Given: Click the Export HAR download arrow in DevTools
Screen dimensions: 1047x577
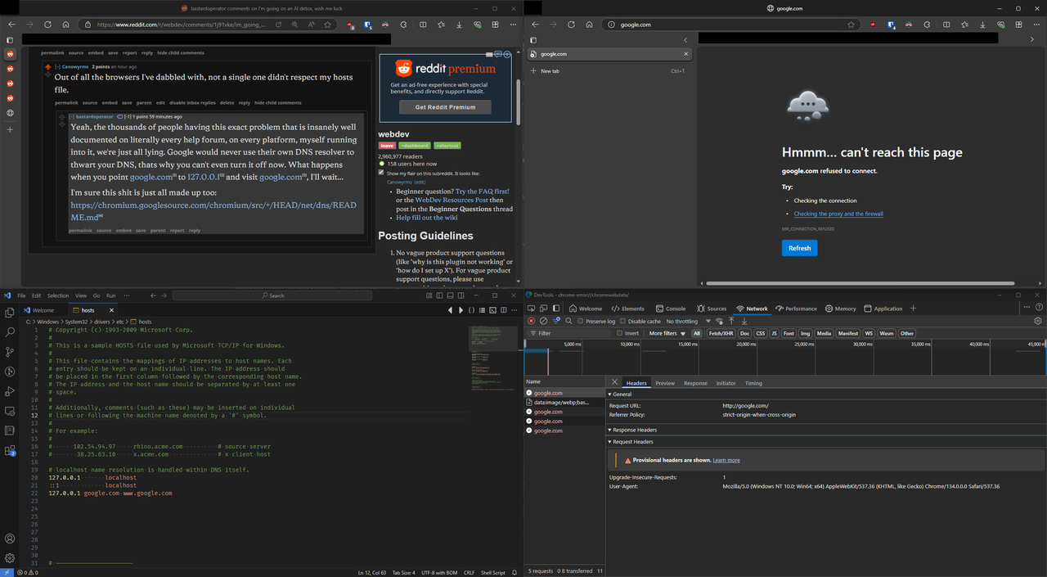Looking at the screenshot, I should tap(744, 321).
